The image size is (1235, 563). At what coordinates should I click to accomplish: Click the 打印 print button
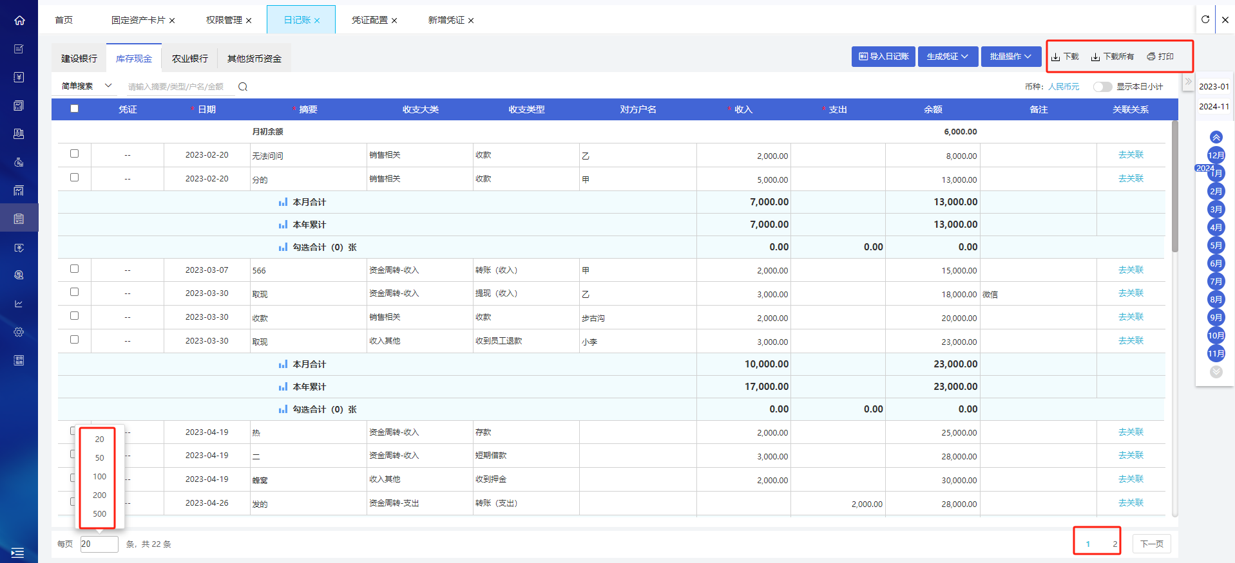[x=1160, y=57]
